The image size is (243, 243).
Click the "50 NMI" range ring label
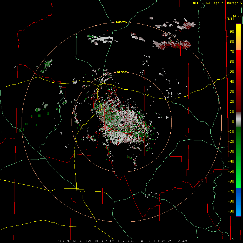click(x=122, y=72)
